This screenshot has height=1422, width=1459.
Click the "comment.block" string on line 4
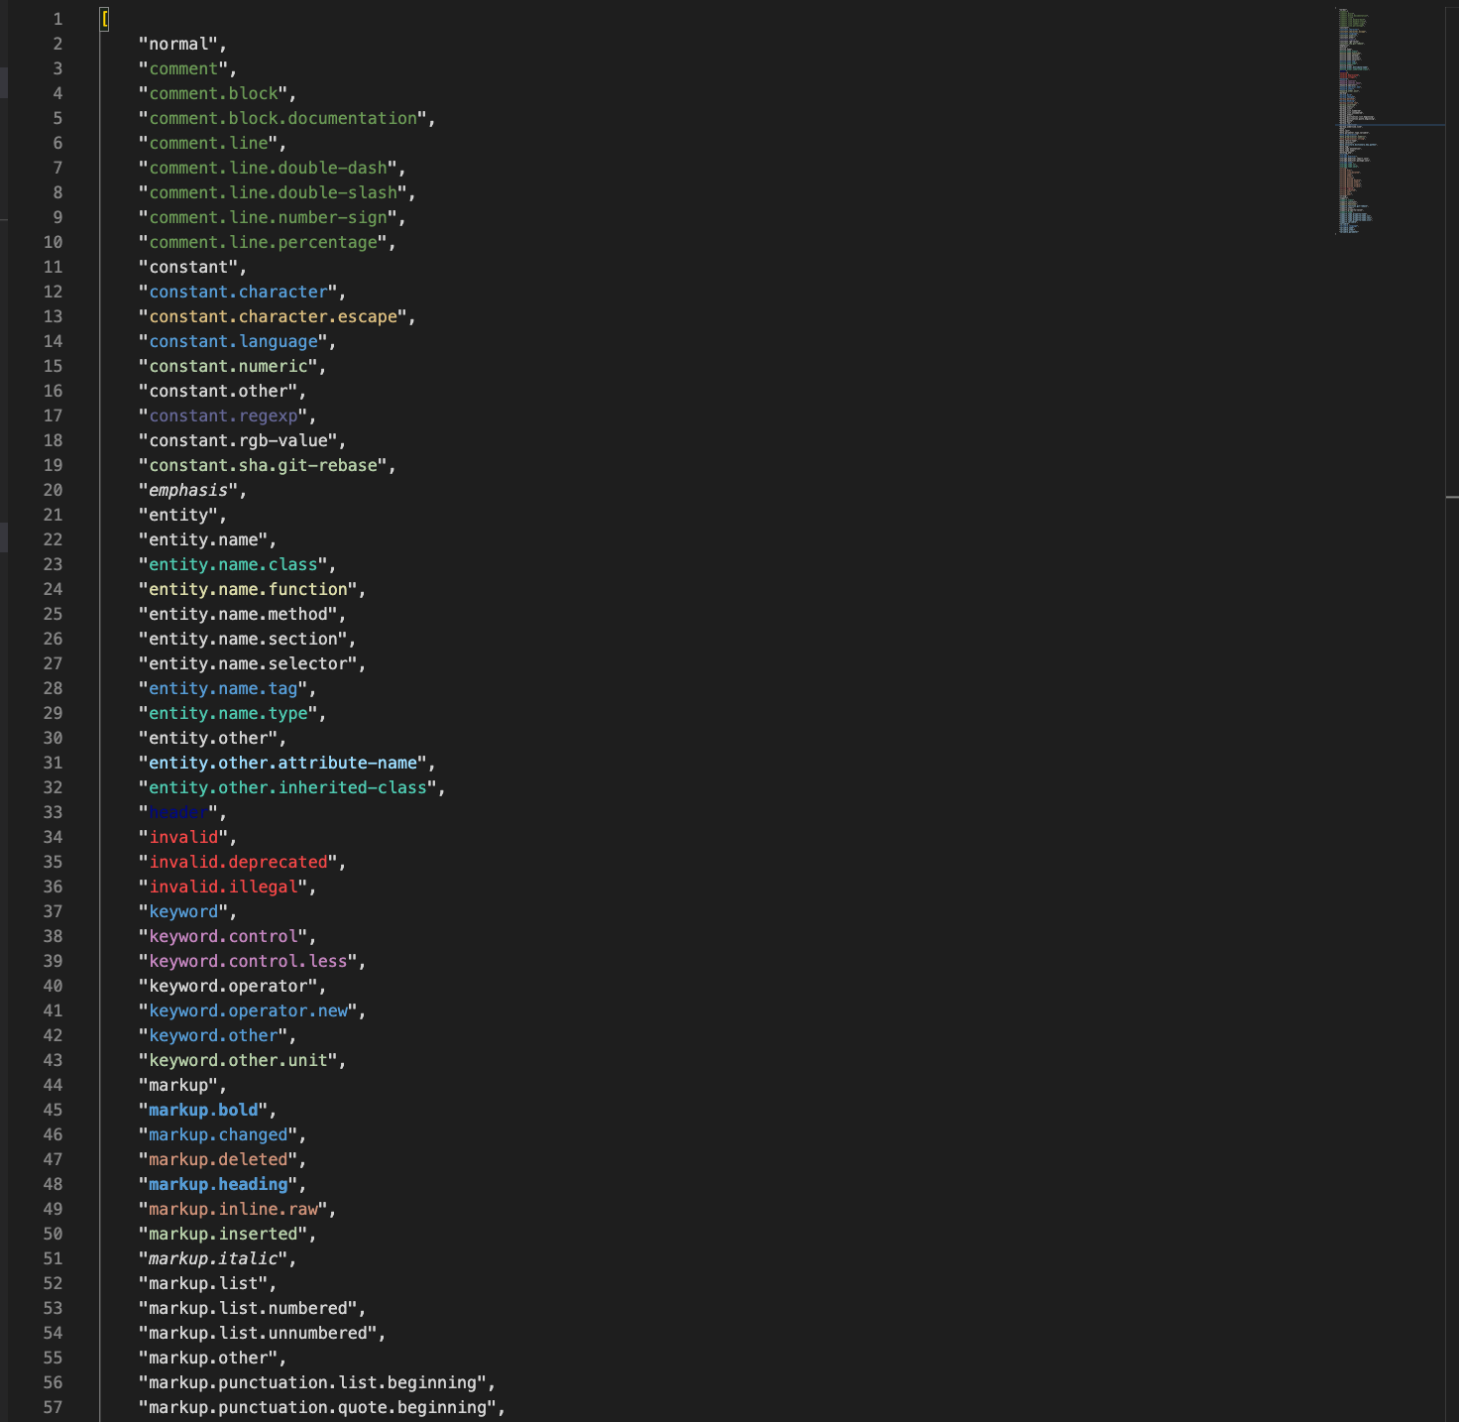point(213,93)
